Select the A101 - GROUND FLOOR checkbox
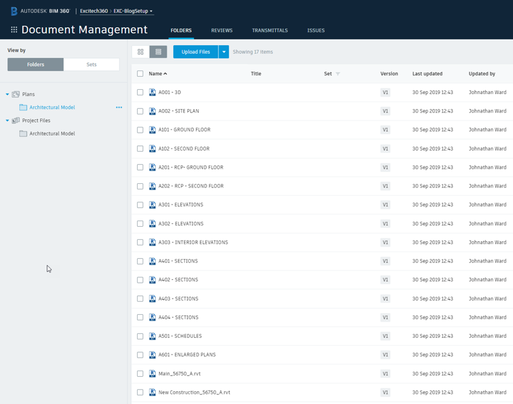The height and width of the screenshot is (404, 513). (x=140, y=130)
